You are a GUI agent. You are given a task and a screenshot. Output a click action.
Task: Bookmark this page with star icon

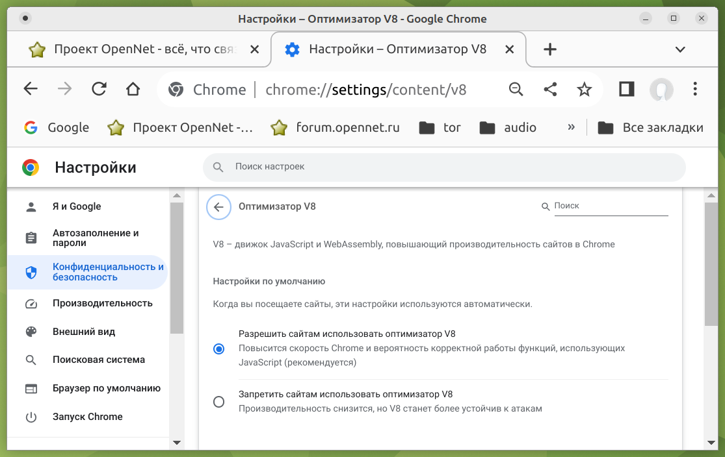[x=585, y=89]
